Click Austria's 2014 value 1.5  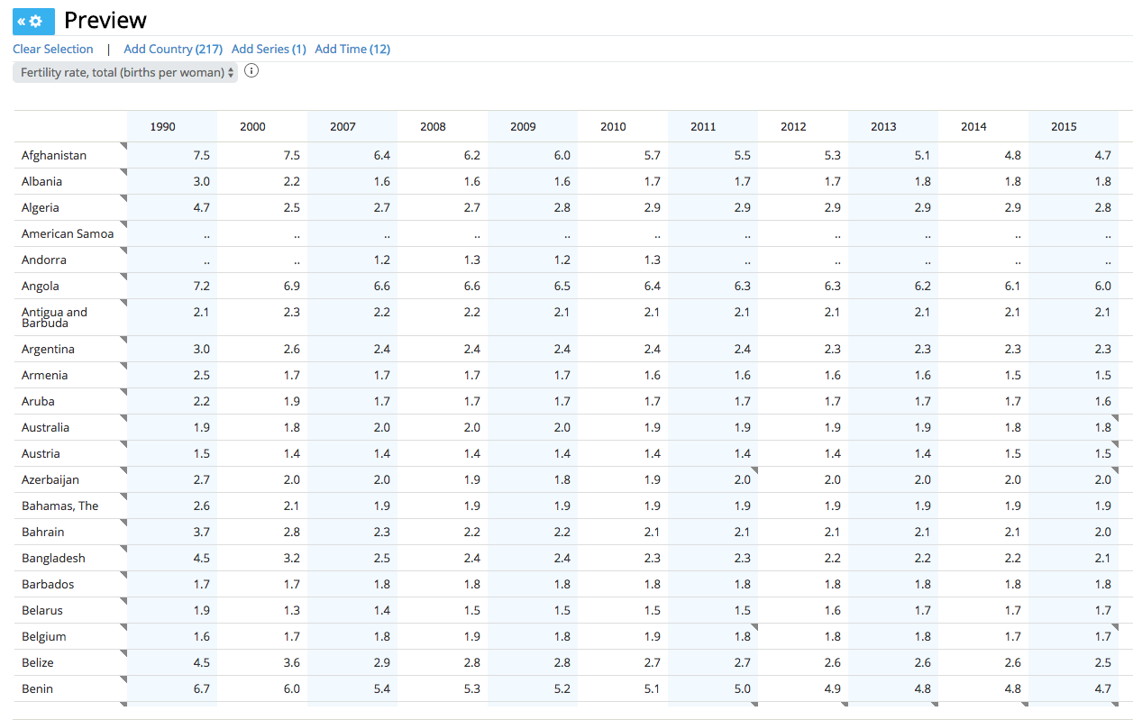click(1013, 453)
